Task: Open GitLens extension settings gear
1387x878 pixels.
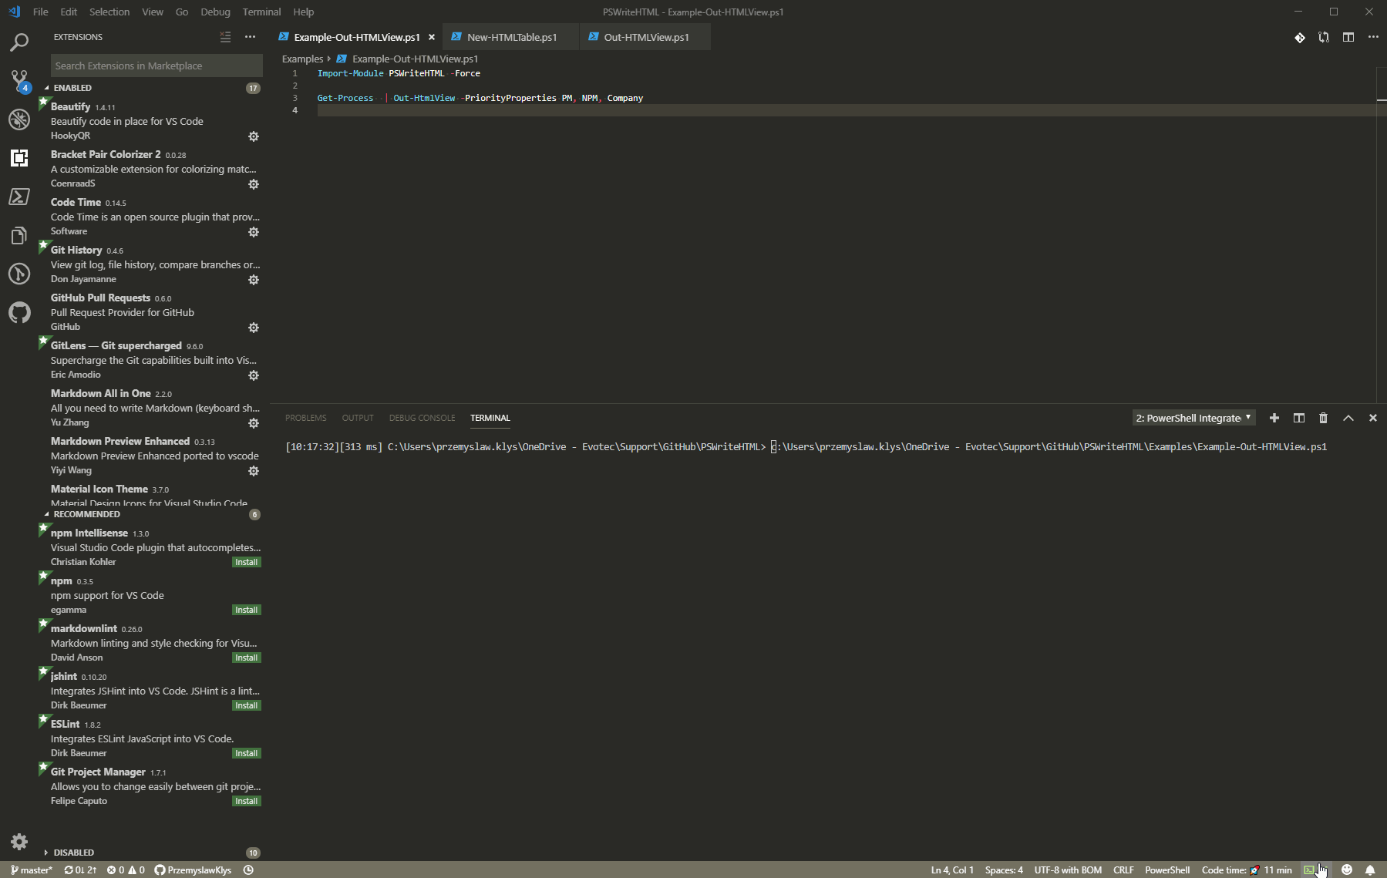Action: [x=254, y=375]
